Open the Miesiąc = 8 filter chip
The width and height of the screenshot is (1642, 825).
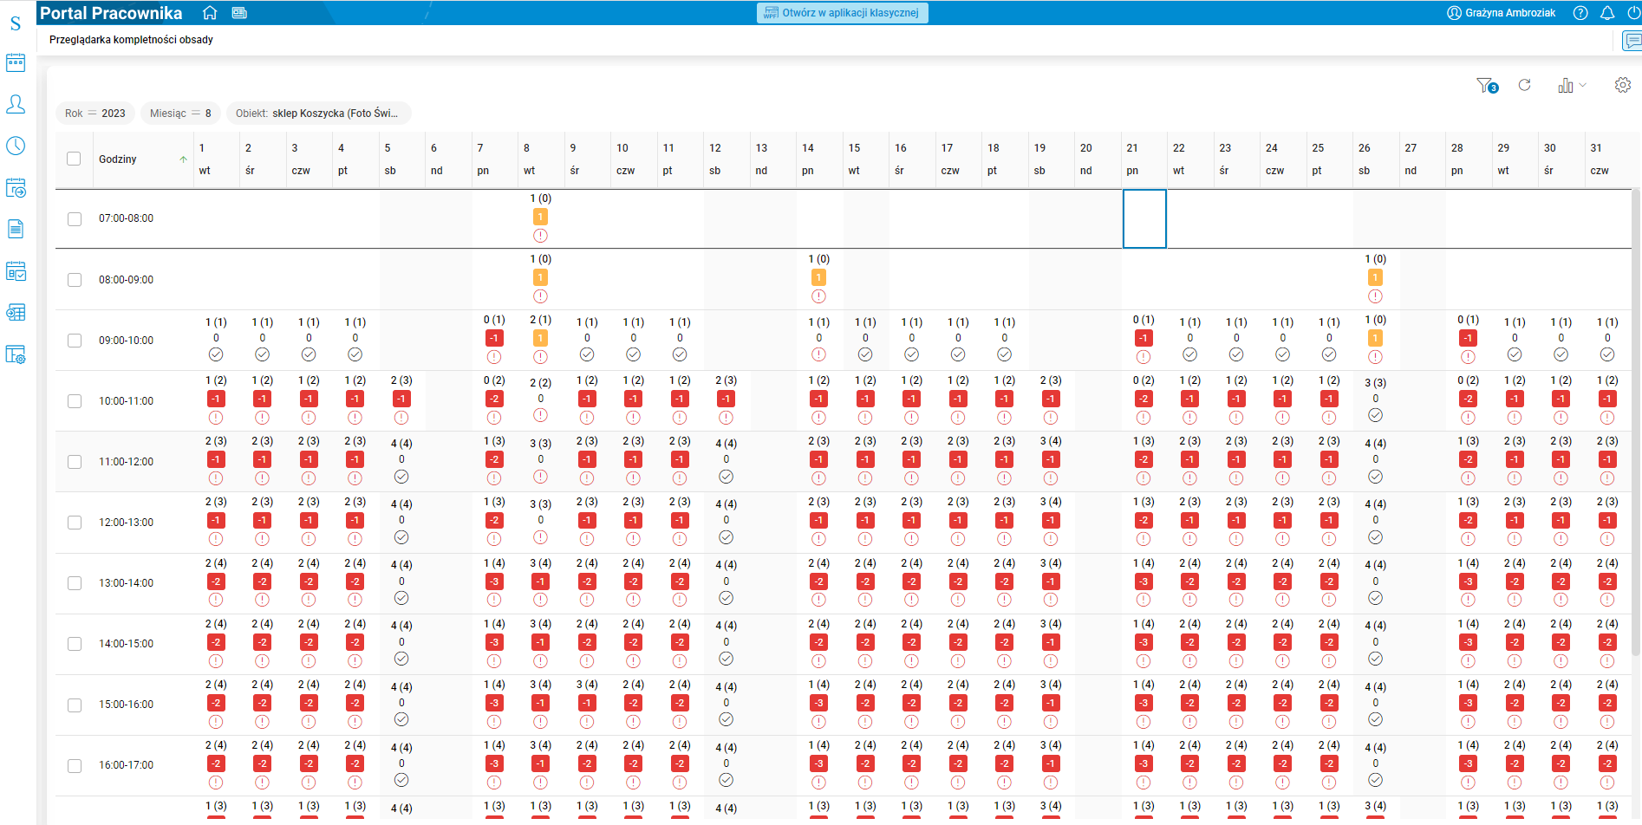click(180, 114)
